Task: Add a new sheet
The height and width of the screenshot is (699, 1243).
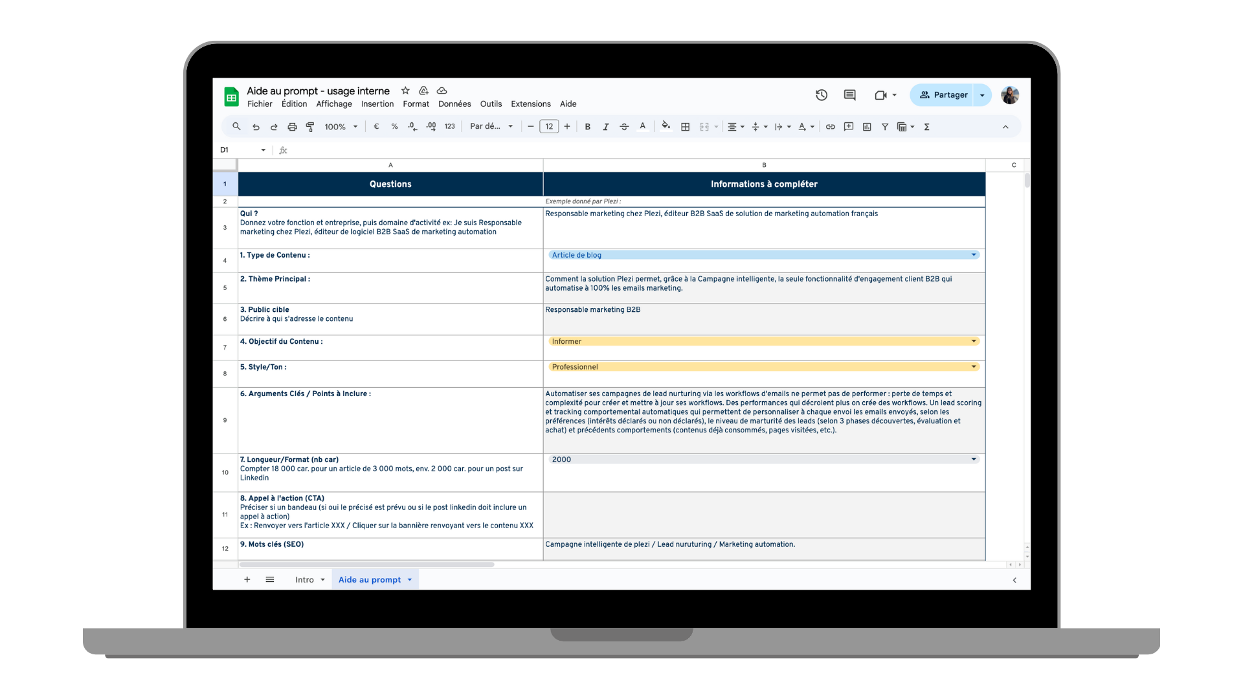Action: [247, 580]
